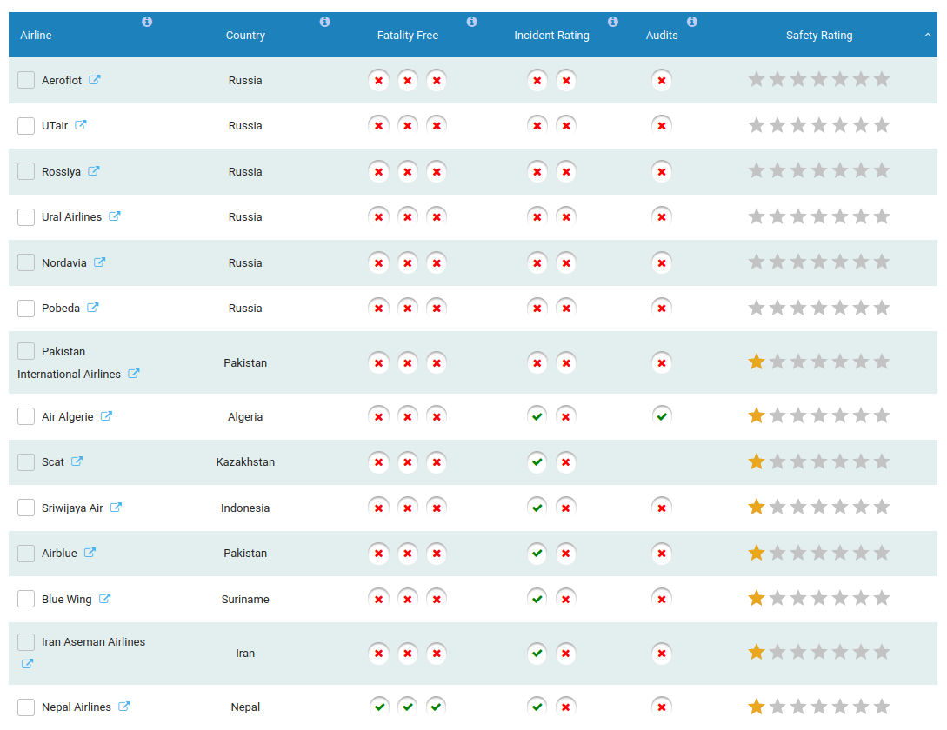The height and width of the screenshot is (730, 947).
Task: Open Pakistan International Airlines external link icon
Action: coord(134,374)
